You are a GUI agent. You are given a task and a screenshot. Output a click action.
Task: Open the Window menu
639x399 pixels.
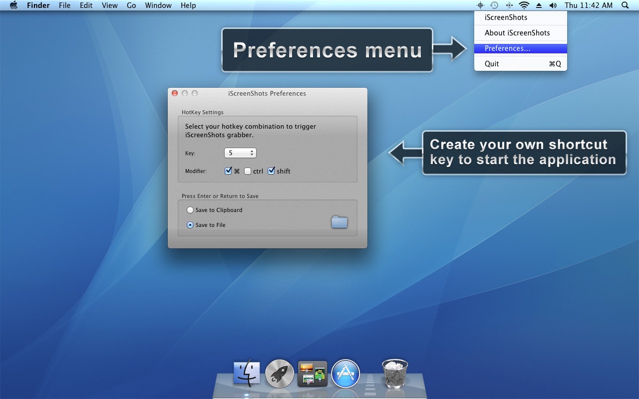pyautogui.click(x=158, y=5)
